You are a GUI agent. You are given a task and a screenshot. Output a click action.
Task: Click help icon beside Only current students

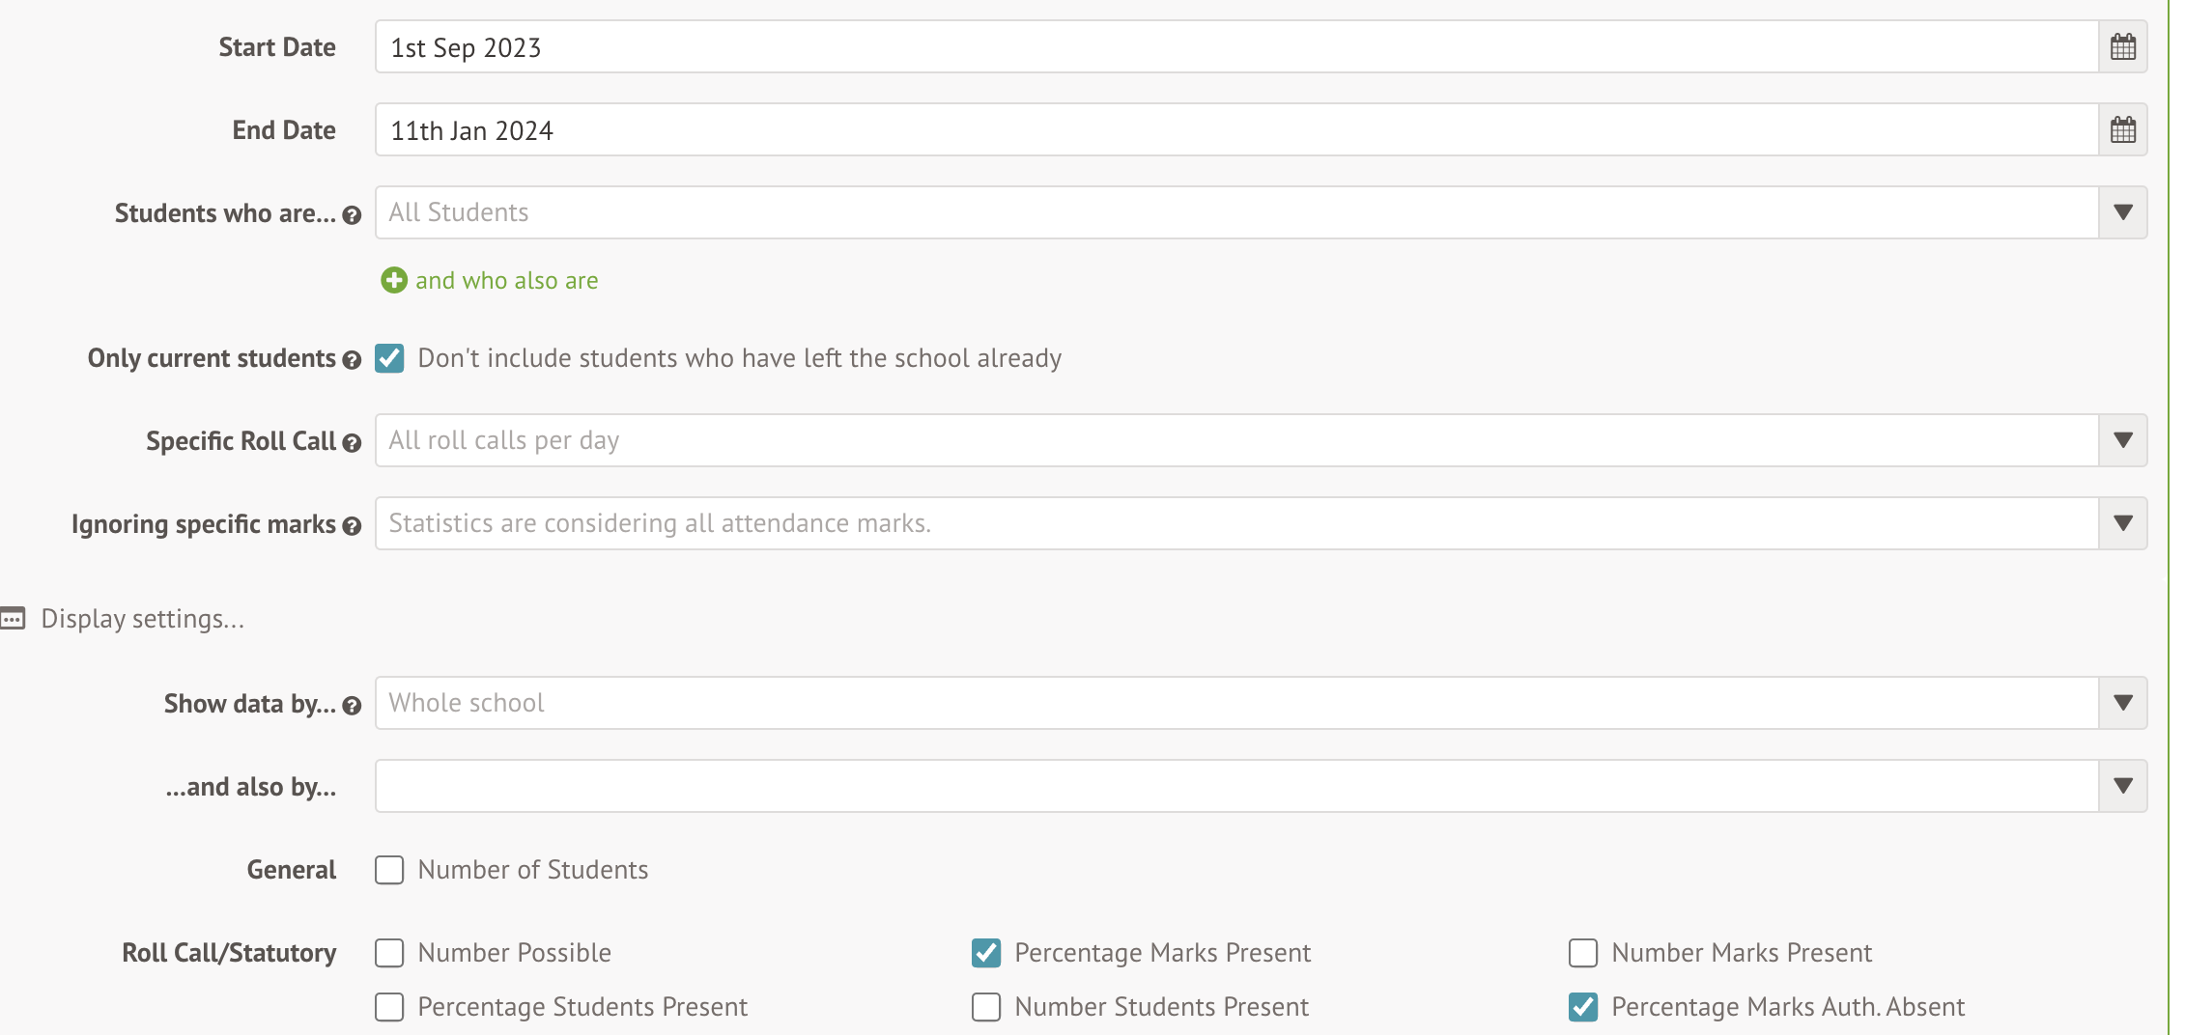click(x=352, y=360)
